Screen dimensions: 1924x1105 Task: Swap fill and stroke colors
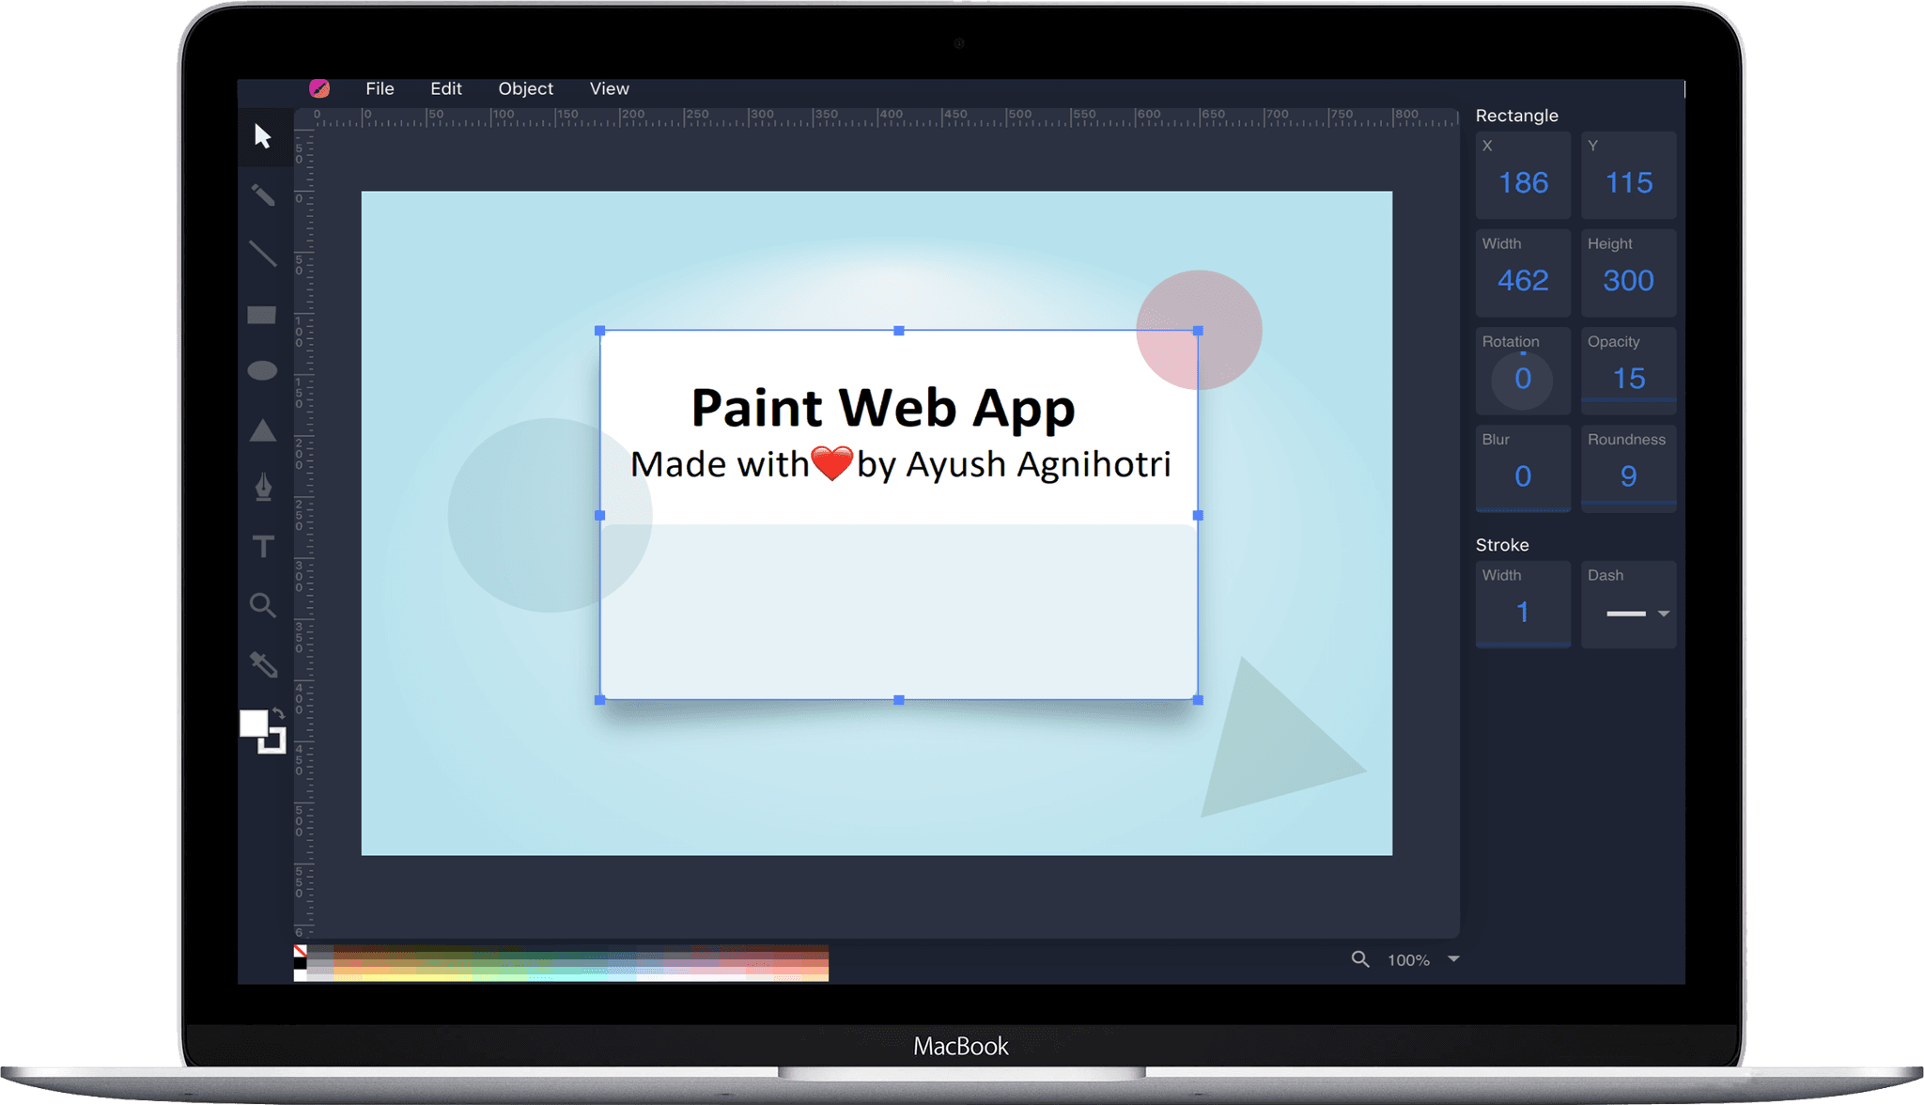[279, 713]
